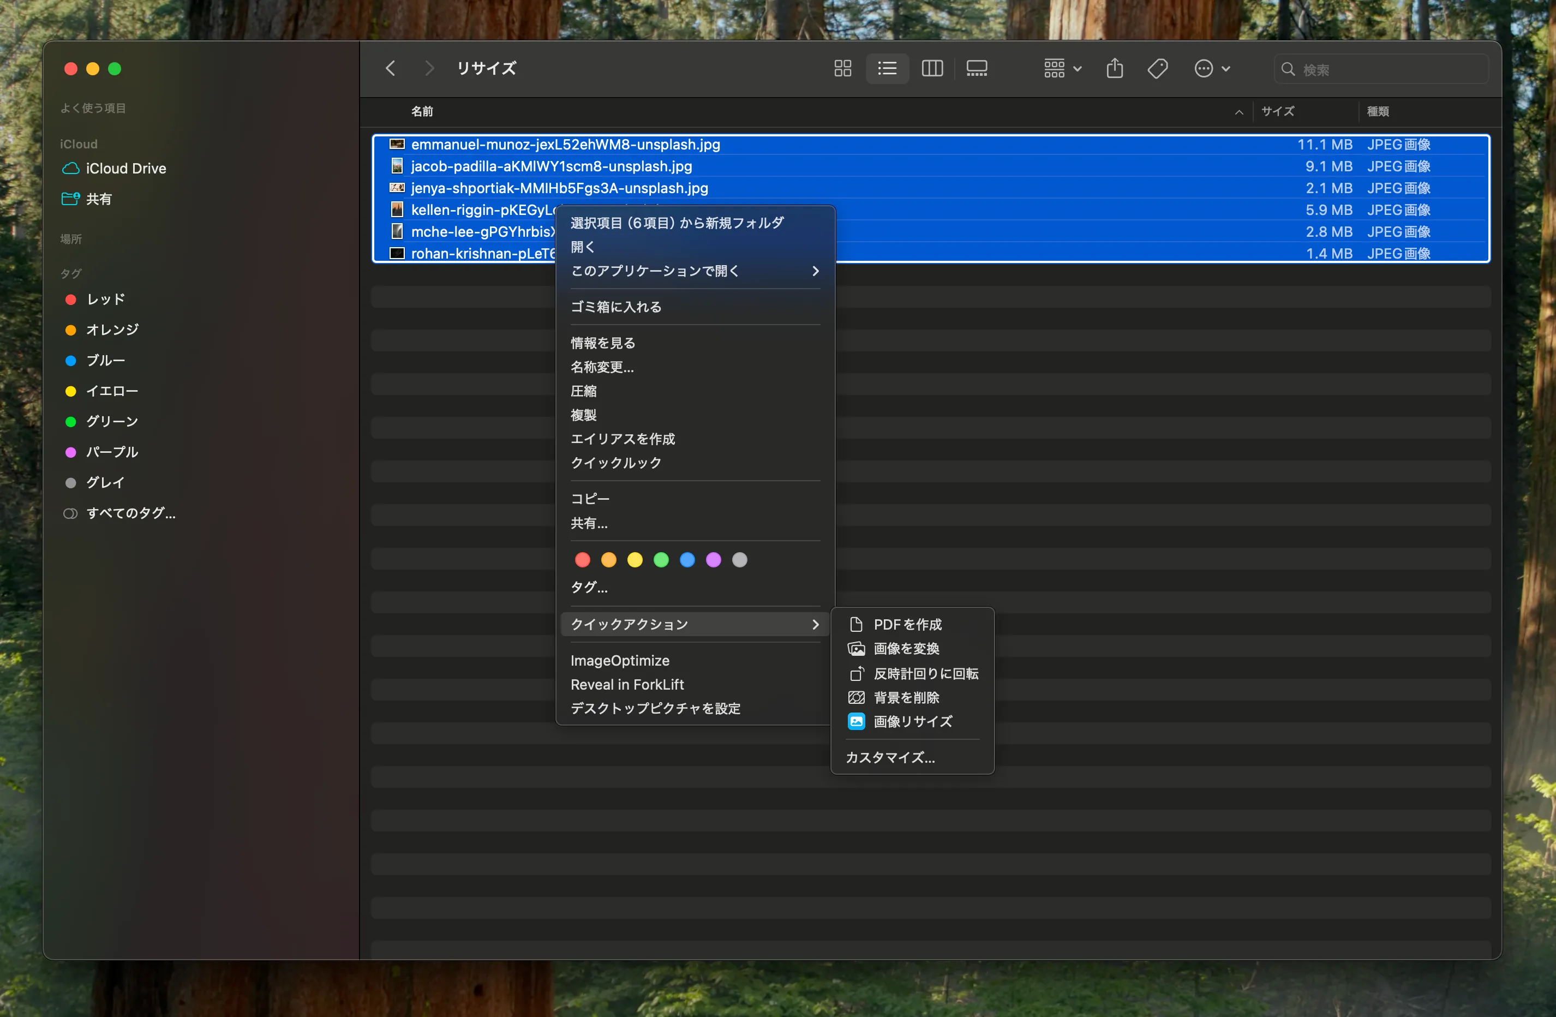Select the ブルー tag in sidebar
1556x1017 pixels.
pos(95,360)
